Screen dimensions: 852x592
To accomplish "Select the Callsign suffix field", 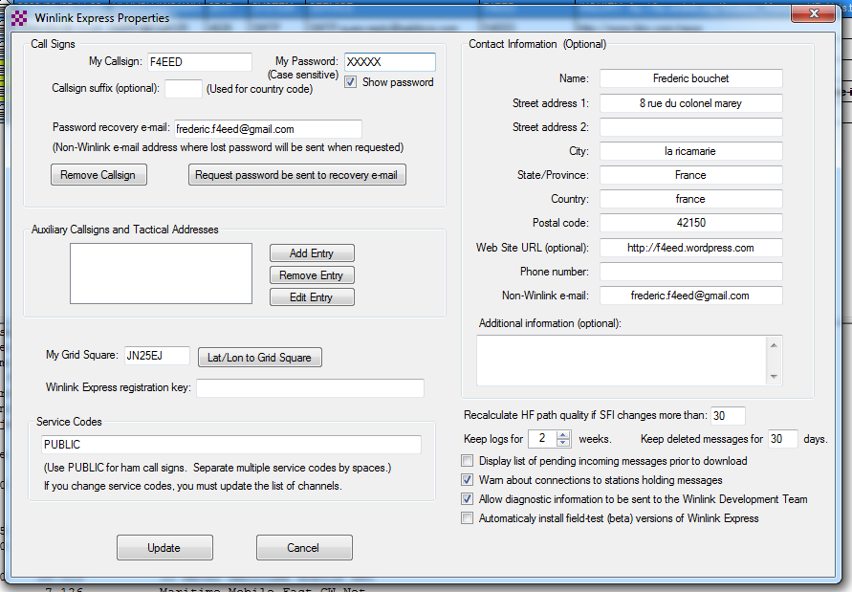I will coord(183,89).
